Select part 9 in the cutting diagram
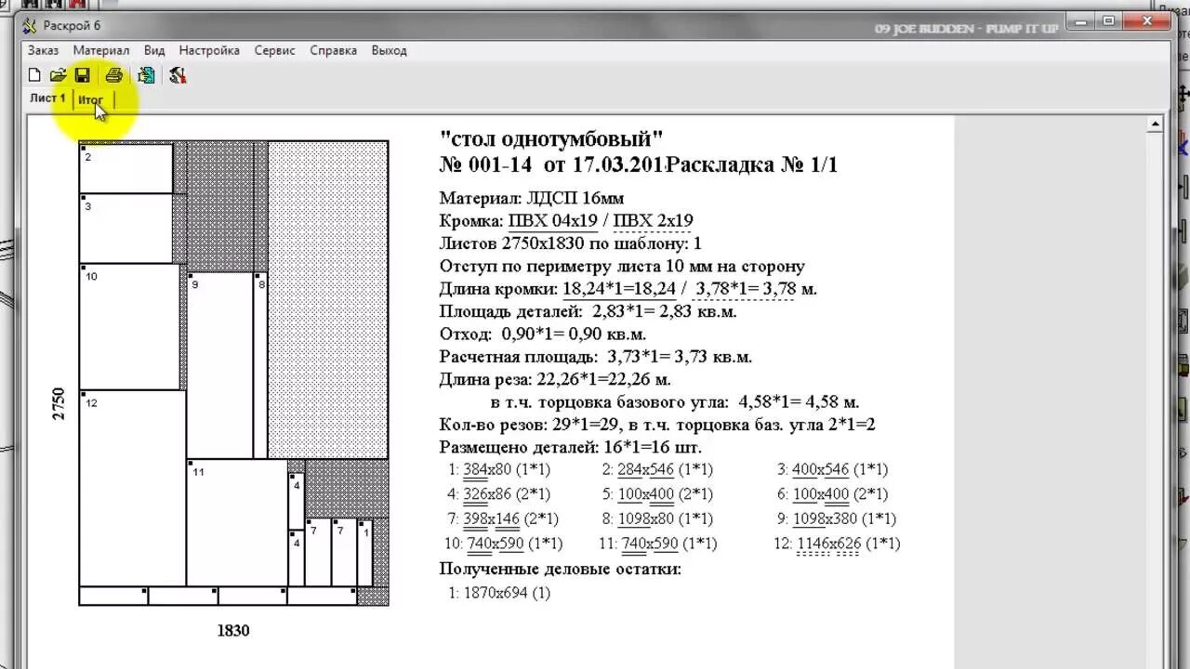The image size is (1190, 669). (219, 365)
